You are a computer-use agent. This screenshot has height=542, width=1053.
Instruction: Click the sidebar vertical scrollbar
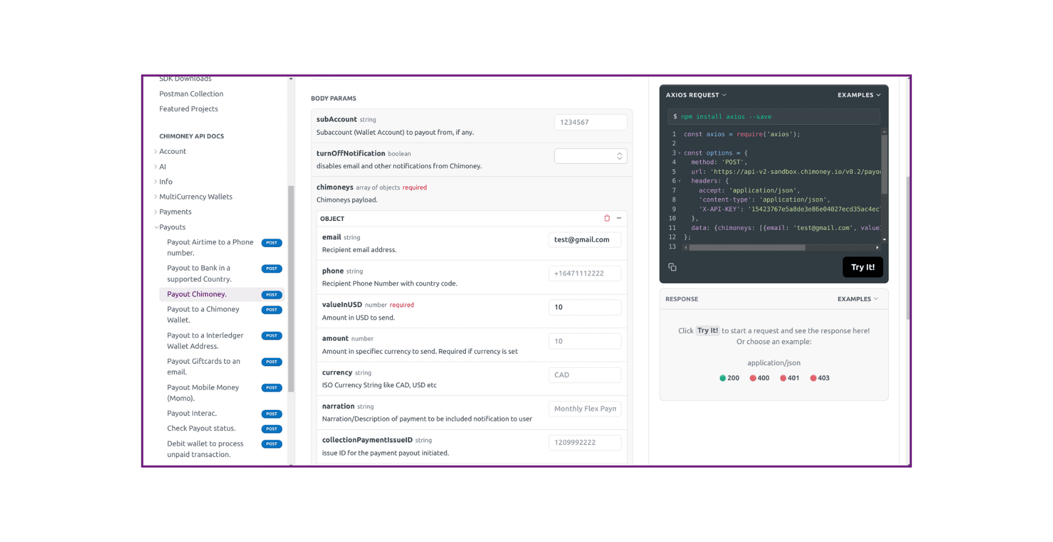tap(291, 289)
